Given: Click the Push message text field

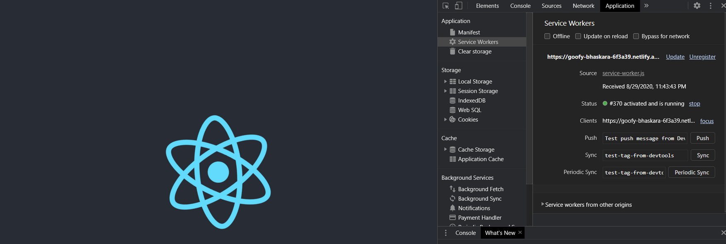Looking at the screenshot, I should pyautogui.click(x=644, y=138).
